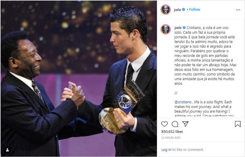This screenshot has width=245, height=157.
Task: View the 850,652 likes list
Action: (x=172, y=131)
